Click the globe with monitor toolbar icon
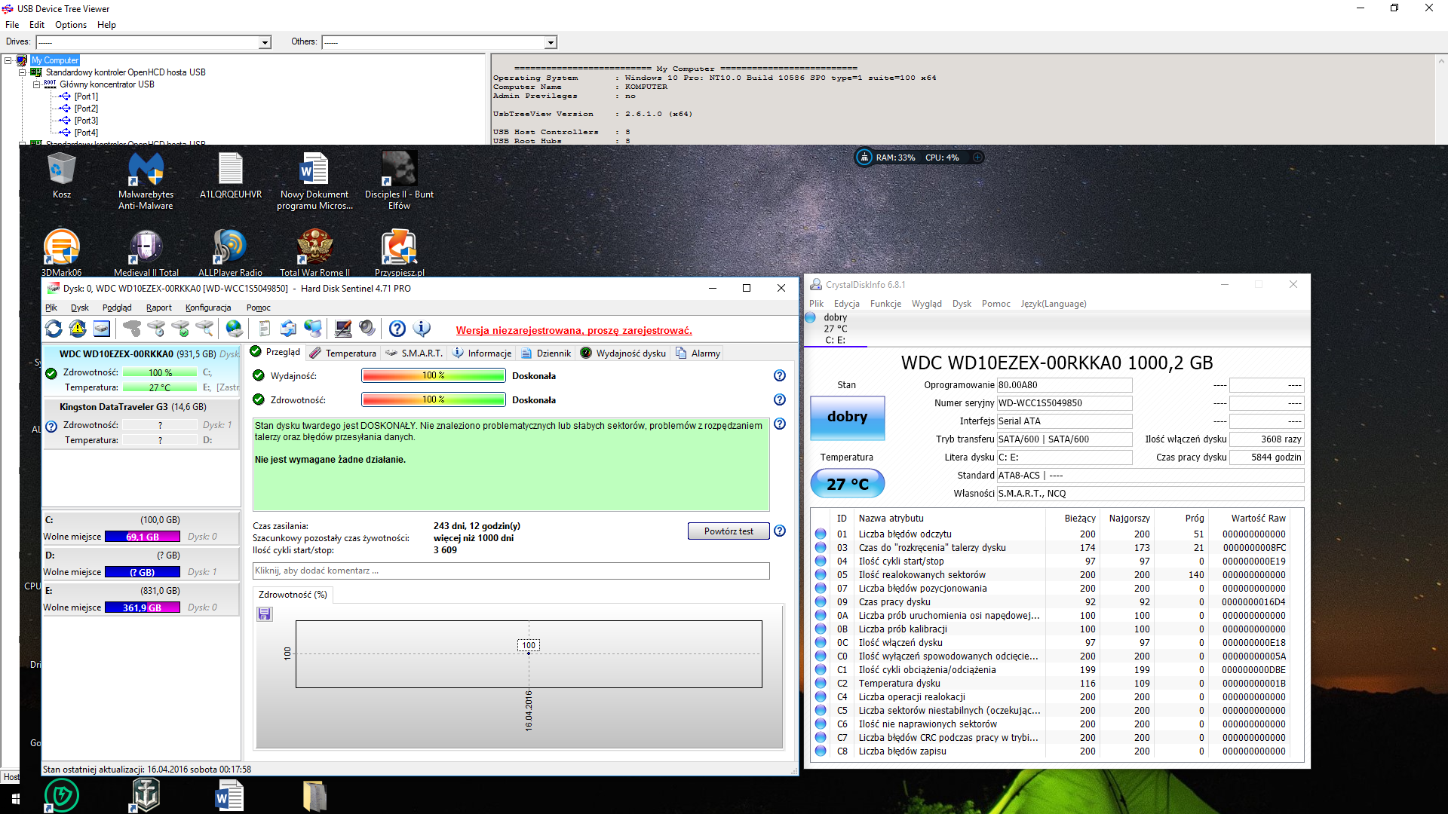1448x814 pixels. (x=313, y=329)
